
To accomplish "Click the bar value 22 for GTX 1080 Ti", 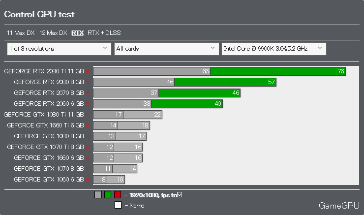I will 157,115.
